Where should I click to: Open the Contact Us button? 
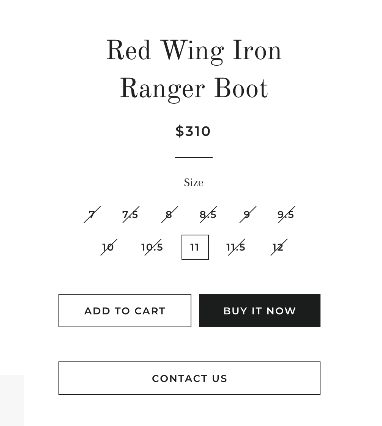(189, 378)
